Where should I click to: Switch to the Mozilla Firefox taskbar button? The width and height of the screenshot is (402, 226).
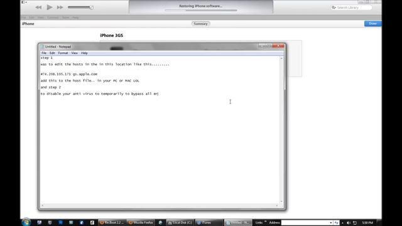coord(141,223)
